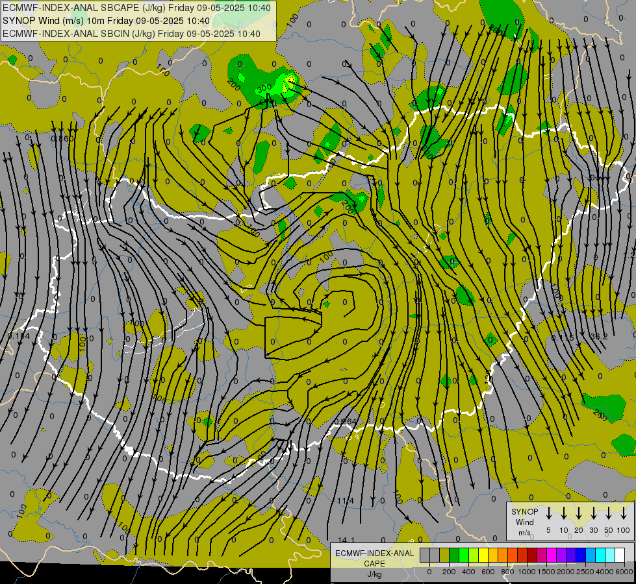The height and width of the screenshot is (584, 636).
Task: Click the '1500' tick label on CAPE scale
Action: click(x=546, y=572)
